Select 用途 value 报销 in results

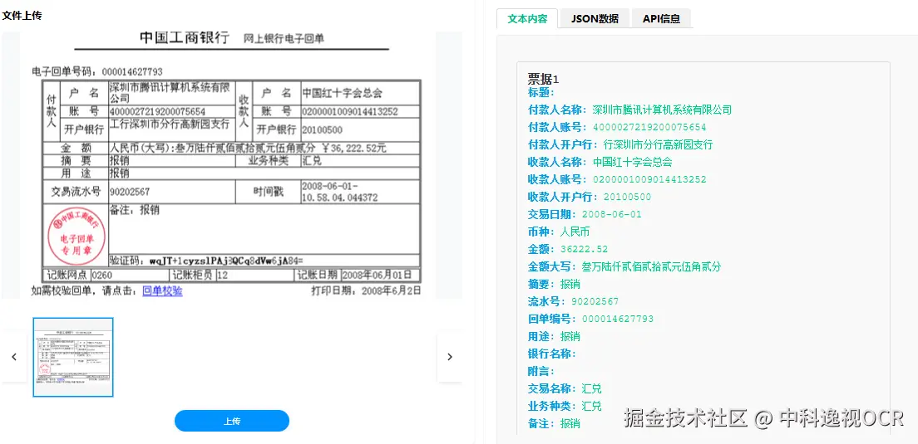tap(570, 336)
